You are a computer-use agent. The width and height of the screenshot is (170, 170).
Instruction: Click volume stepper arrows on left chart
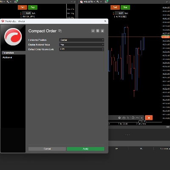click(x=21, y=13)
